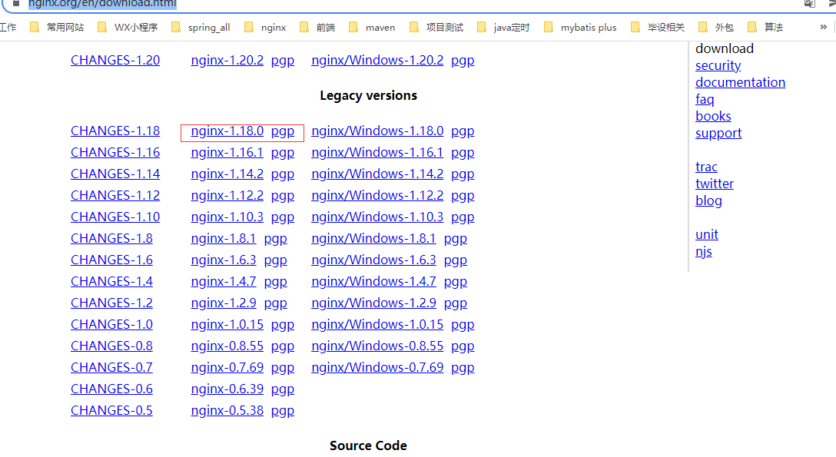836x457 pixels.
Task: Open the njs sidebar link
Action: [704, 251]
